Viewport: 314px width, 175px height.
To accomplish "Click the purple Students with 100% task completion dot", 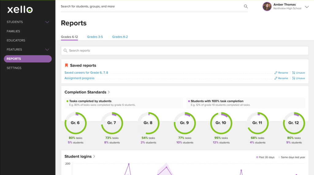I will pyautogui.click(x=189, y=101).
